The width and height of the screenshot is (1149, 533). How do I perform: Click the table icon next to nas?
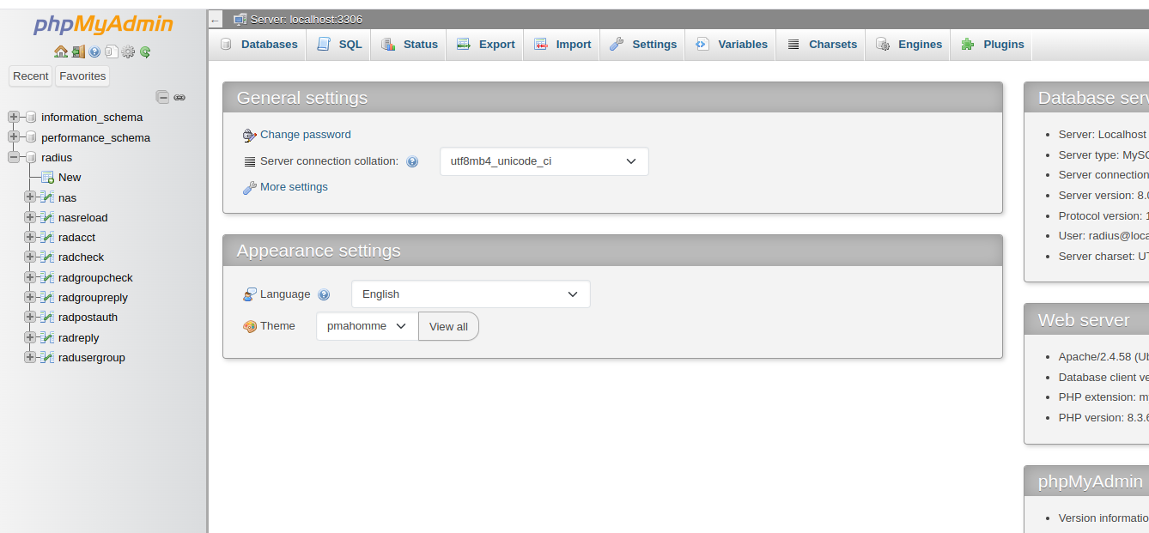click(x=48, y=197)
